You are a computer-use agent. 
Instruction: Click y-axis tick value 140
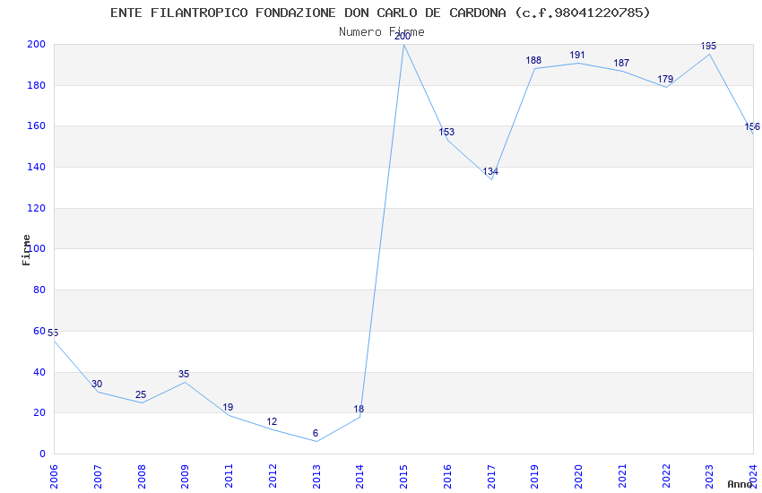[x=37, y=167]
